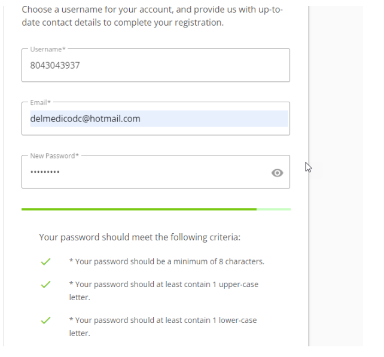Select the 1 lower-case letter criterion text
The width and height of the screenshot is (384, 357).
pyautogui.click(x=163, y=321)
